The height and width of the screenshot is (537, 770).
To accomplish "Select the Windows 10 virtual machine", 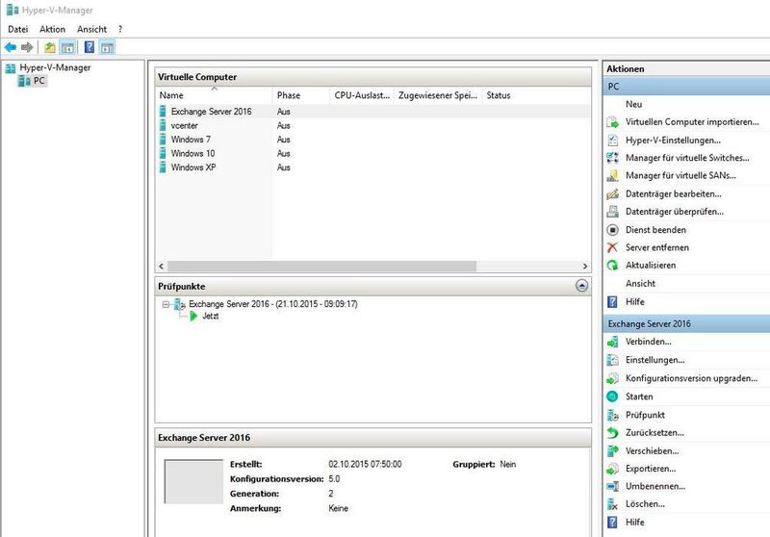I will pos(373,154).
